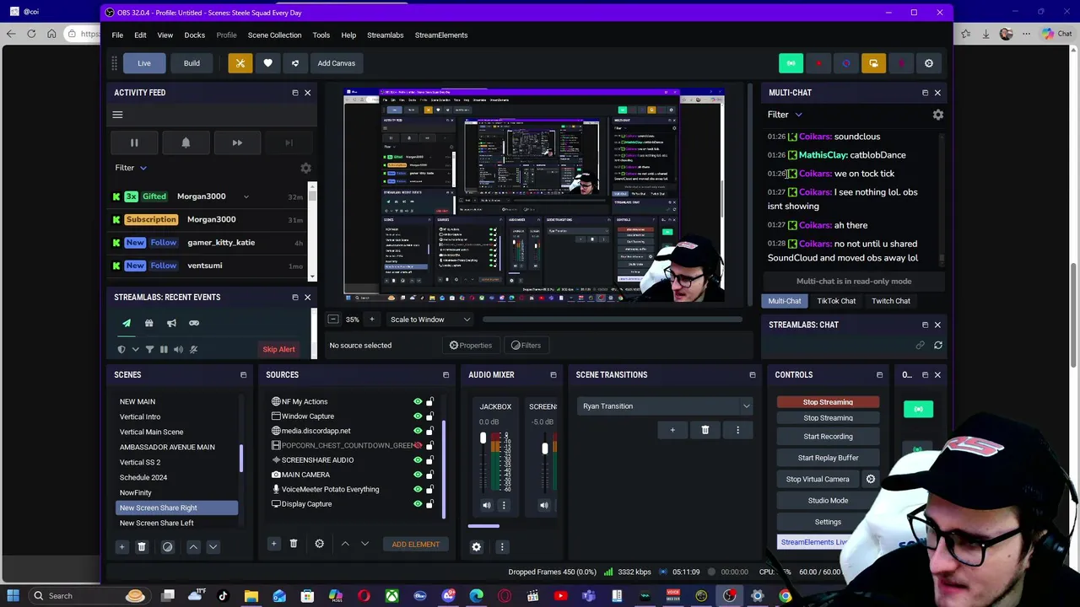Click the Studio Mode button
Image resolution: width=1080 pixels, height=607 pixels.
point(828,501)
